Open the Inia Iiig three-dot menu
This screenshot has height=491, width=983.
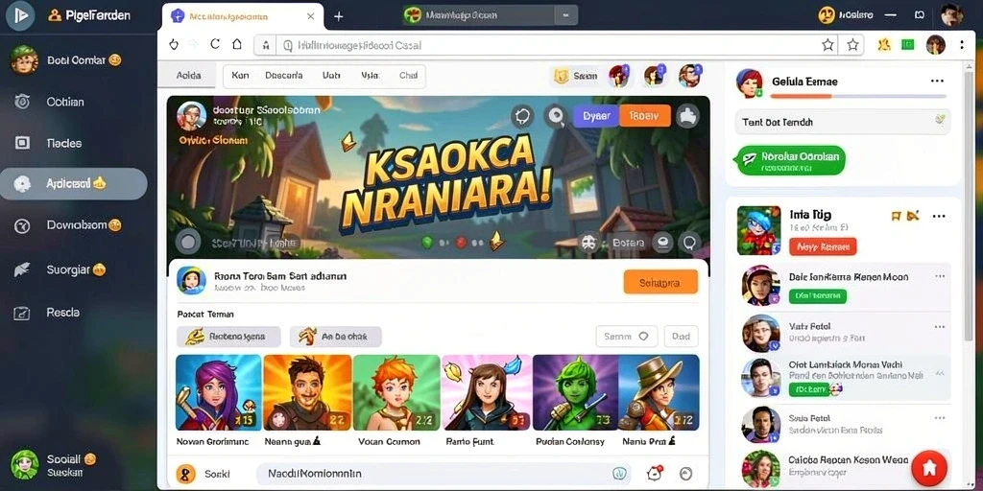tap(939, 216)
